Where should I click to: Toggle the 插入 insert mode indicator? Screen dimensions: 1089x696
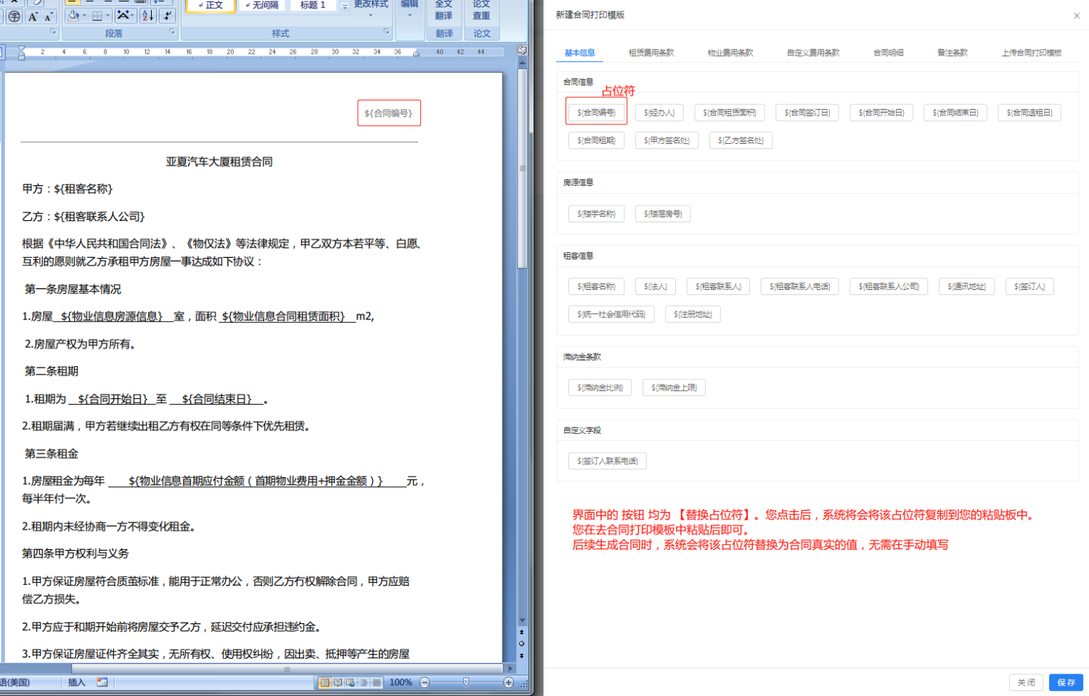[x=76, y=682]
